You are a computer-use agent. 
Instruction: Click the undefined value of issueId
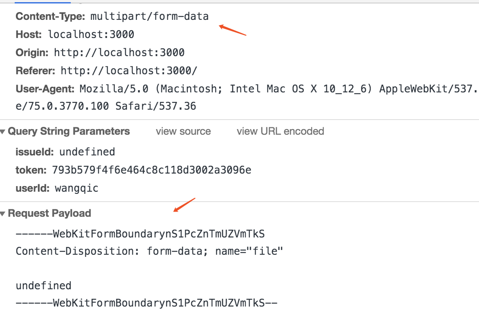point(87,152)
